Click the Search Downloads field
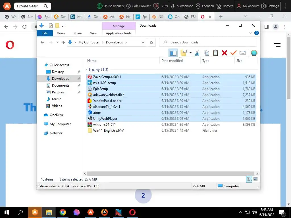Screen dimensions: 291x218 coord(208,43)
